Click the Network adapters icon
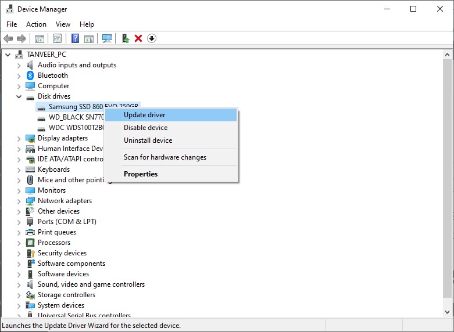 [30, 201]
